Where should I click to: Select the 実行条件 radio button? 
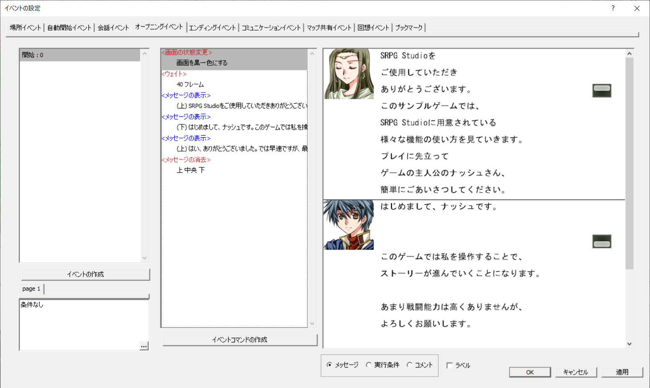click(x=368, y=365)
